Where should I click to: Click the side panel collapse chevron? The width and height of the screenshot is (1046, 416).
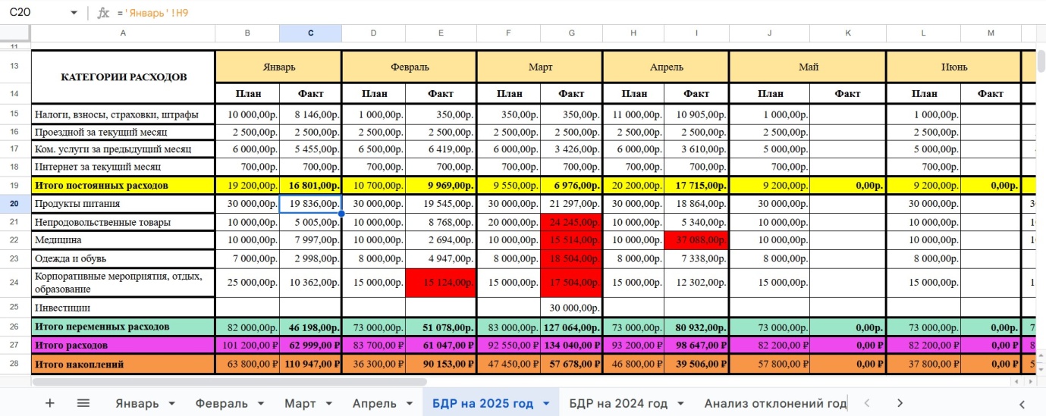tap(1022, 403)
